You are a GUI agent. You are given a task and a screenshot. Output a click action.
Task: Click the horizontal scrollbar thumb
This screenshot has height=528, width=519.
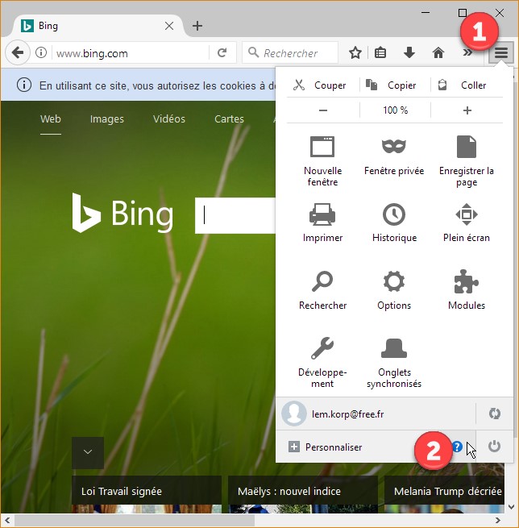(135, 520)
